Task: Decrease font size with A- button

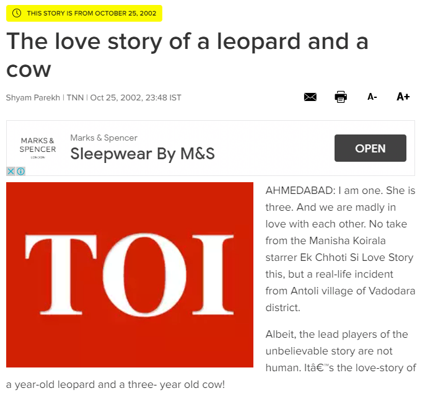Action: [x=372, y=97]
